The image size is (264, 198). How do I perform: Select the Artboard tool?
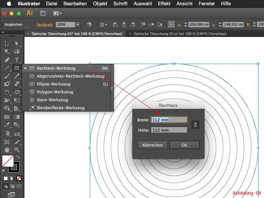pos(7,142)
